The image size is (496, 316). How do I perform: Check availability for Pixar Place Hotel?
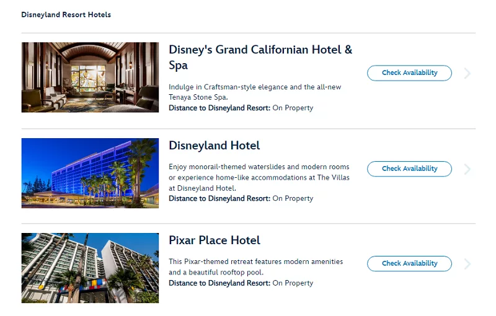pyautogui.click(x=409, y=263)
